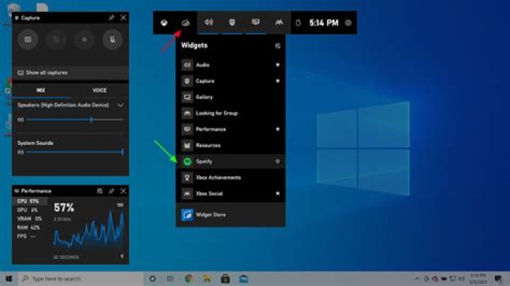Image resolution: width=510 pixels, height=286 pixels.
Task: Mute System Sounds speaker icon
Action: tap(21, 151)
